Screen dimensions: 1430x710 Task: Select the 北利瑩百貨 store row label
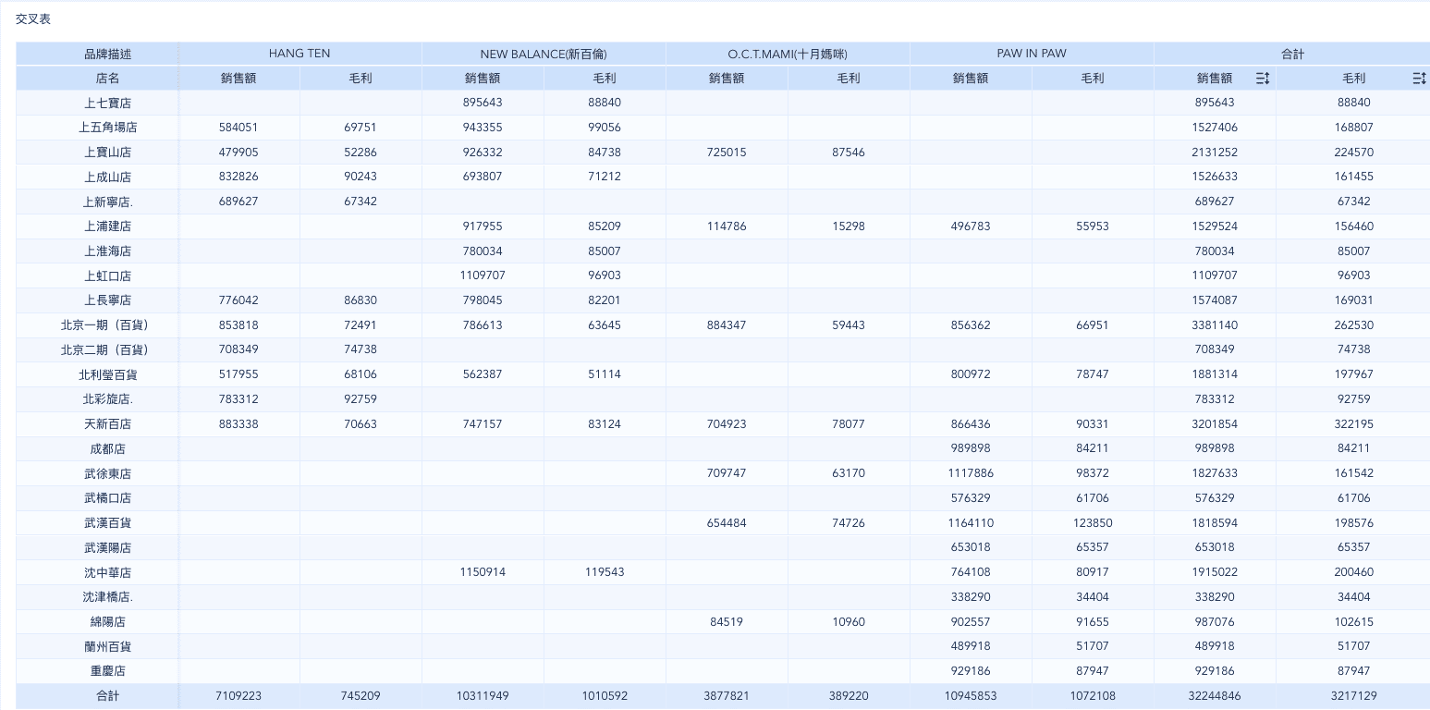point(108,374)
